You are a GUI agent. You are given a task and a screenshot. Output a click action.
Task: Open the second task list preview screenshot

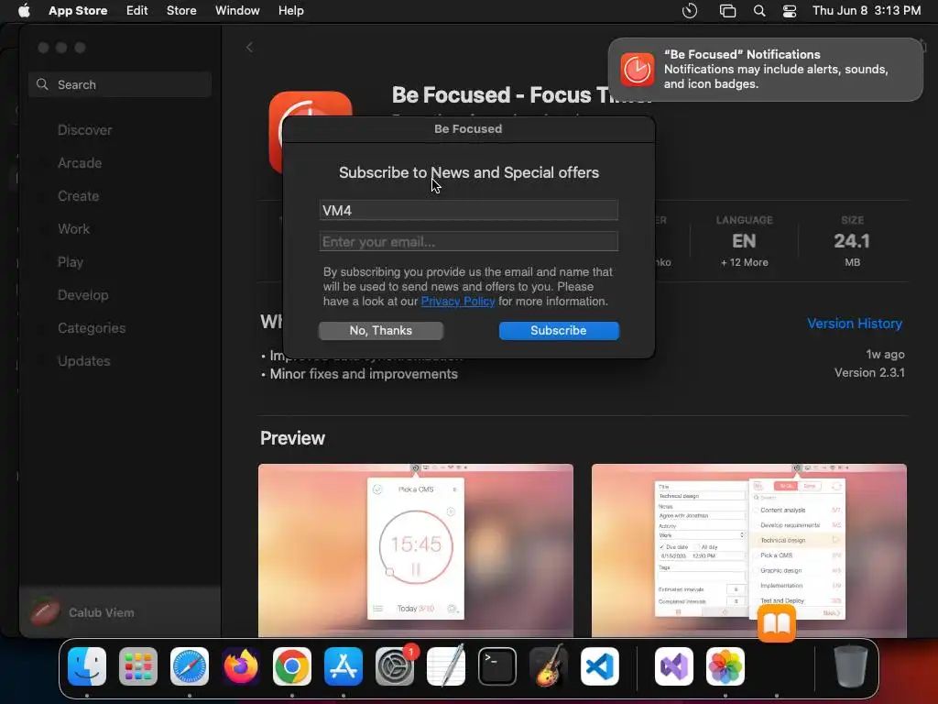point(749,550)
